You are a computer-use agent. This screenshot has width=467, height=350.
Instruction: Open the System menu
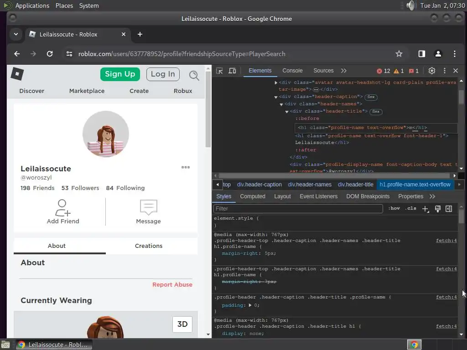point(89,5)
